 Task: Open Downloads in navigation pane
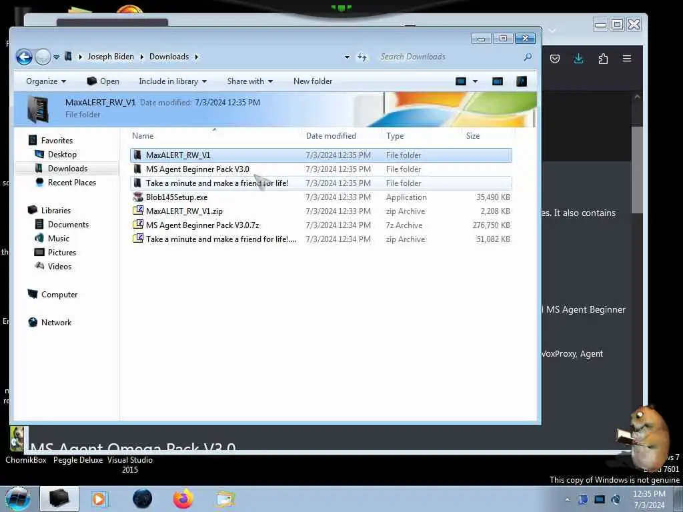67,169
